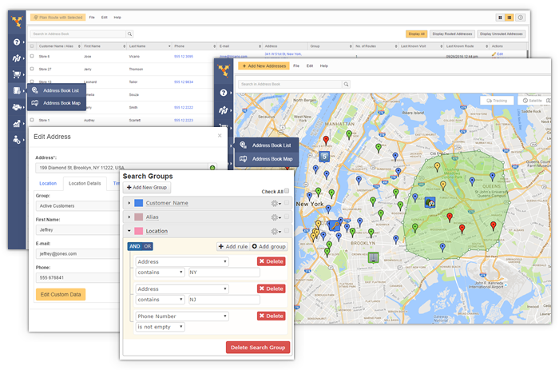Click the cluster marker labeled 5 on map

(324, 157)
